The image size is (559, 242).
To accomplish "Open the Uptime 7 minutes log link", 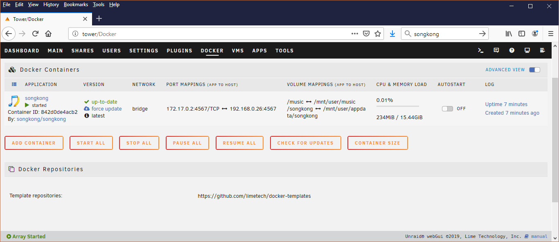I will click(506, 104).
